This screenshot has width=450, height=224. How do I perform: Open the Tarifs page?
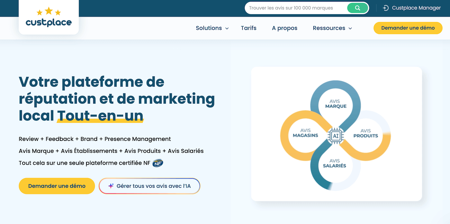(248, 28)
